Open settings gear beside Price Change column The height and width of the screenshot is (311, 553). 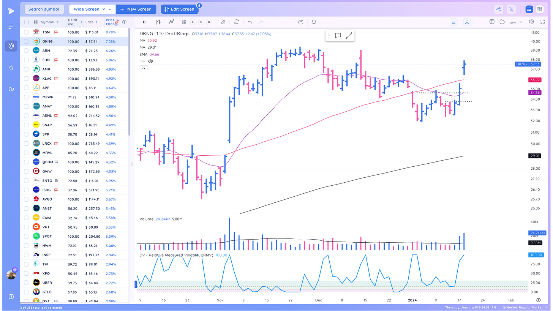(124, 22)
